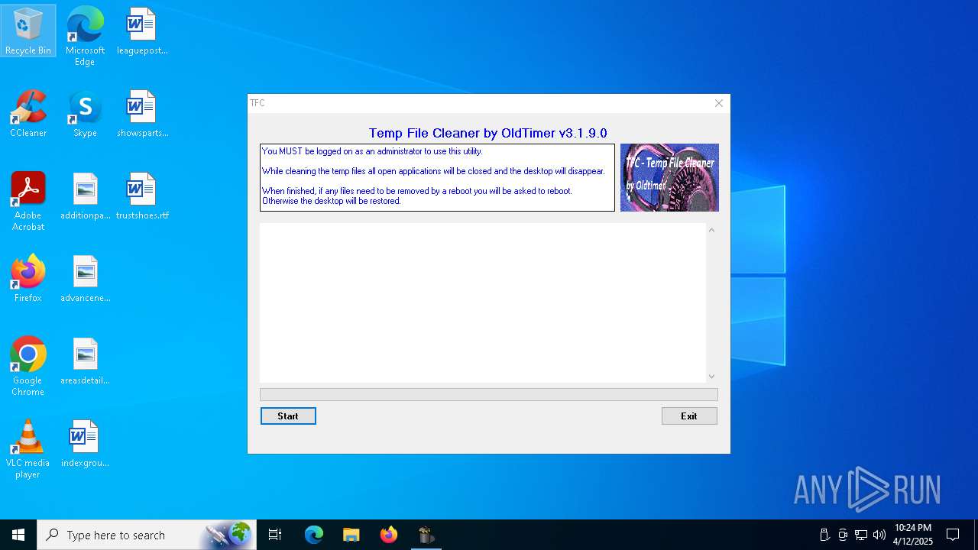The image size is (978, 550).
Task: Click Start to begin temp file cleaning
Action: point(288,416)
